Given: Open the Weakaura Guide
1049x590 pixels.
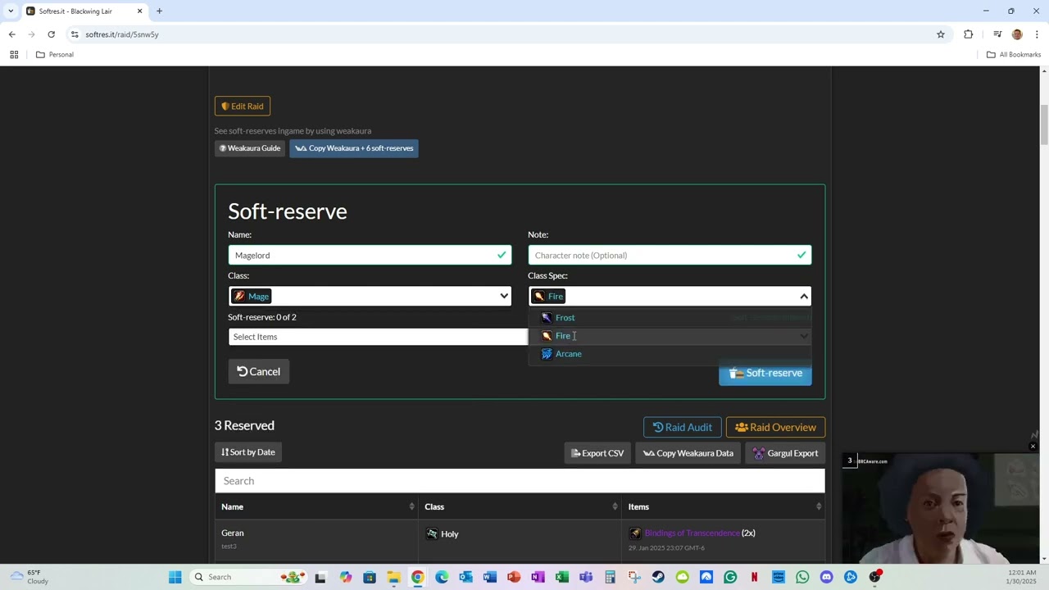Looking at the screenshot, I should (250, 148).
